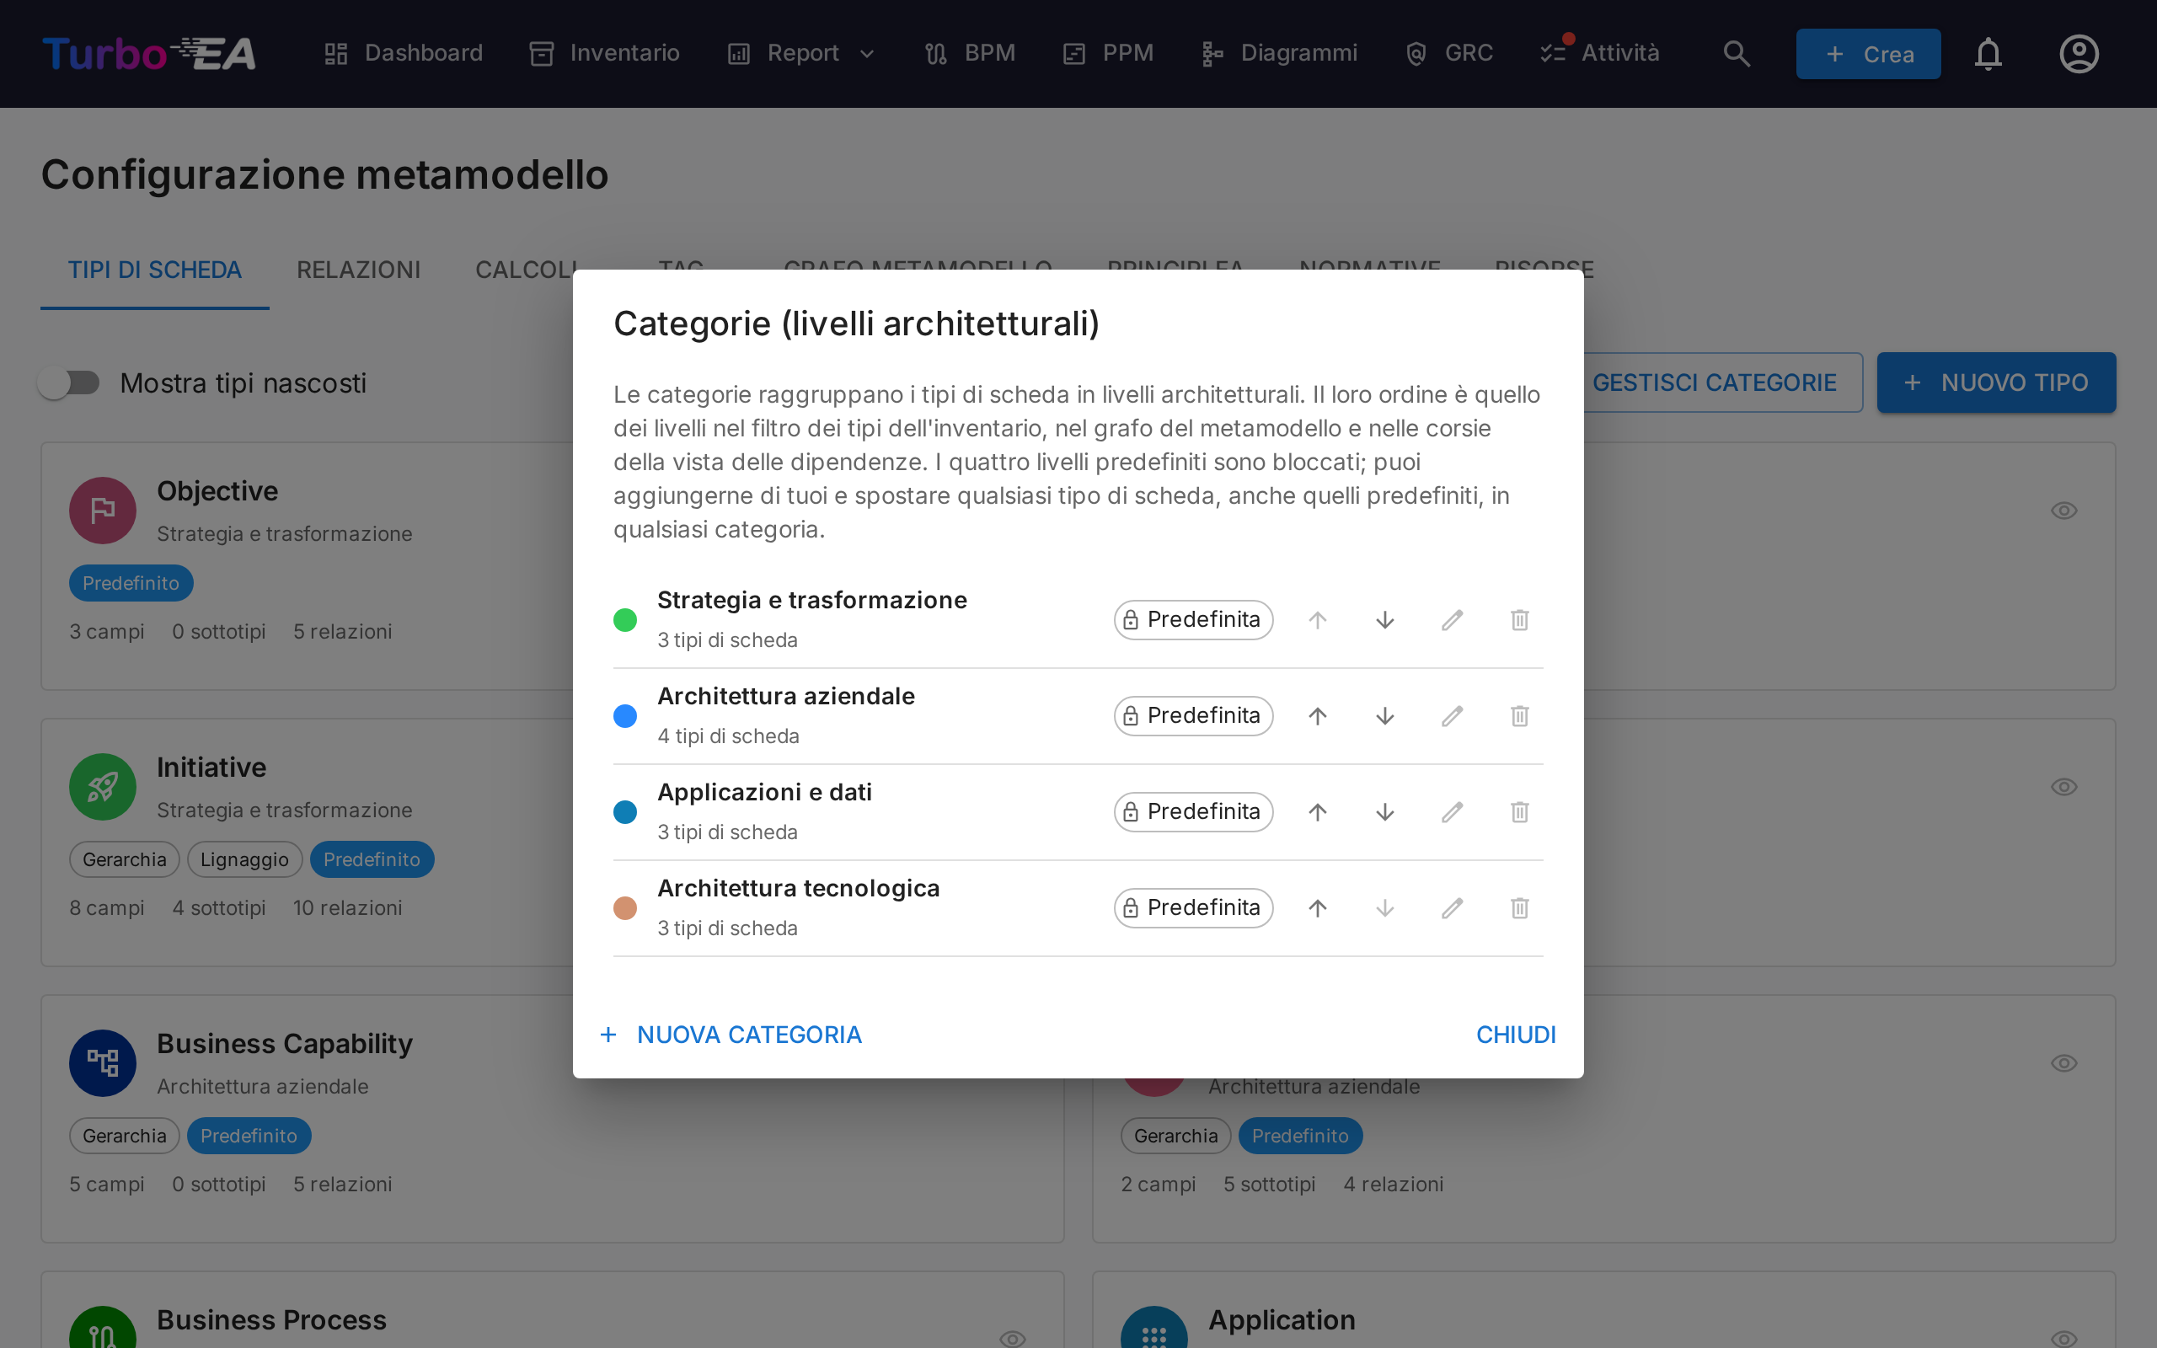Image resolution: width=2157 pixels, height=1348 pixels.
Task: Toggle Mostra tipi nascosti switch
Action: click(x=70, y=382)
